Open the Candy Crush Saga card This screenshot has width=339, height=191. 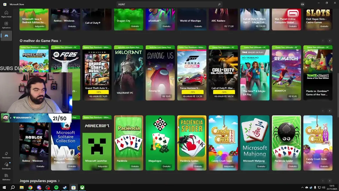tap(223, 143)
